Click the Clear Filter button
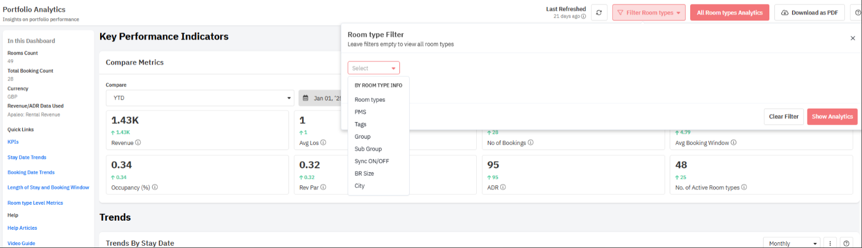Image resolution: width=862 pixels, height=248 pixels. point(783,117)
